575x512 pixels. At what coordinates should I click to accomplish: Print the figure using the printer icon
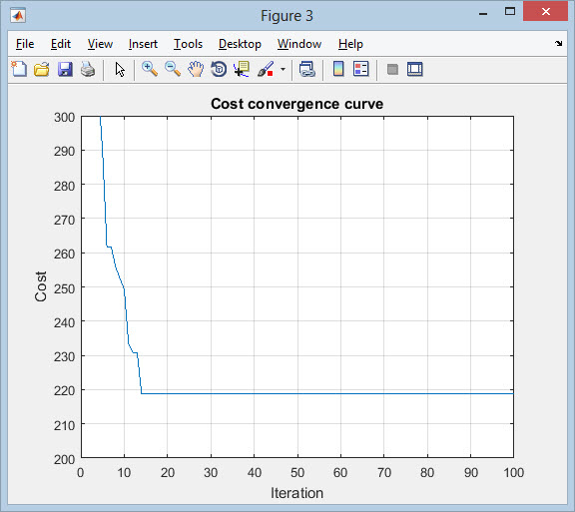[88, 69]
